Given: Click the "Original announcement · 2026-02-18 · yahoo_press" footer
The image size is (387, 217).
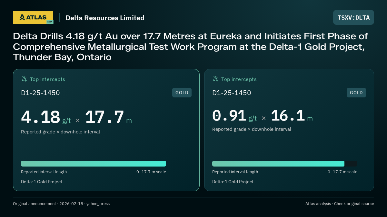Looking at the screenshot, I should point(61,204).
